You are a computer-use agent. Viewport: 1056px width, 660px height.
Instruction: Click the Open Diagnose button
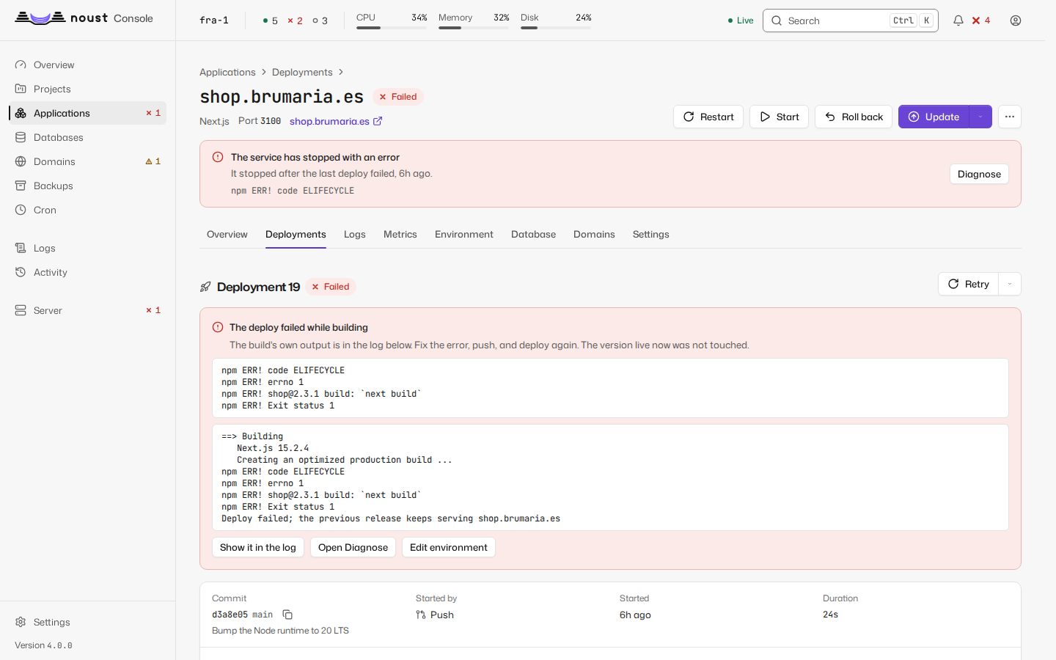[353, 547]
